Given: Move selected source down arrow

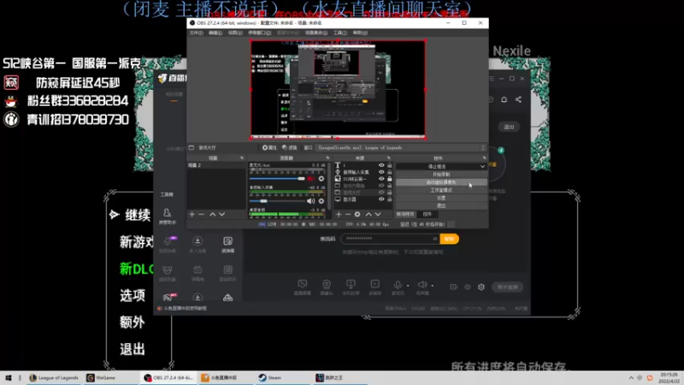Looking at the screenshot, I should [x=378, y=215].
